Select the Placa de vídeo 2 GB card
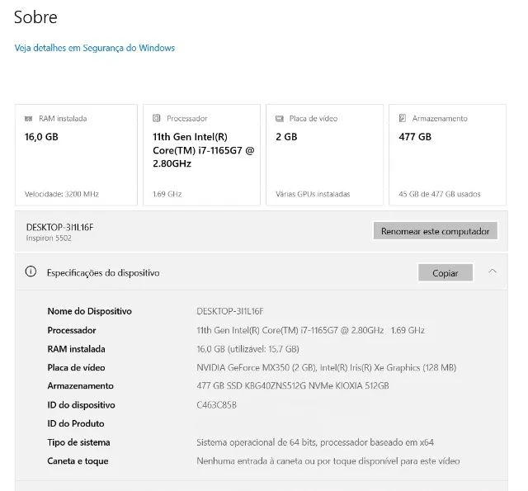 coord(324,155)
